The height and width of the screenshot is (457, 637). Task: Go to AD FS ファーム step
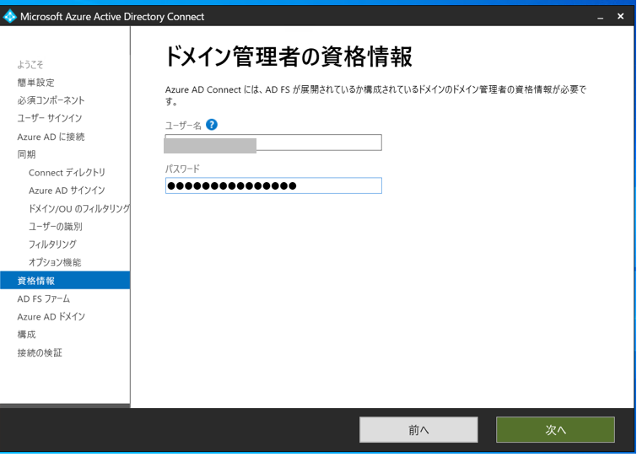coord(44,298)
